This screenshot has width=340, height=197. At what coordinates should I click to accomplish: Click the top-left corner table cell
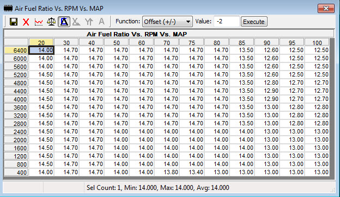pyautogui.click(x=16, y=42)
